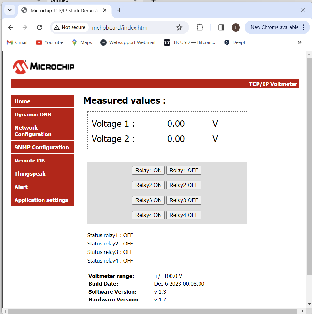This screenshot has width=312, height=314.
Task: Open the Extensions puzzle icon
Action: click(x=200, y=27)
